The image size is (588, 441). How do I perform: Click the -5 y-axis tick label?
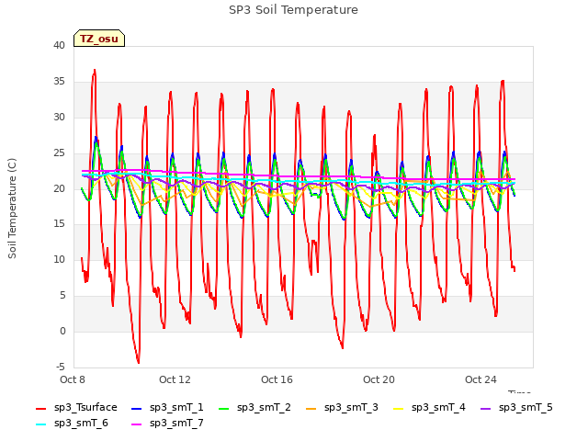tap(61, 367)
